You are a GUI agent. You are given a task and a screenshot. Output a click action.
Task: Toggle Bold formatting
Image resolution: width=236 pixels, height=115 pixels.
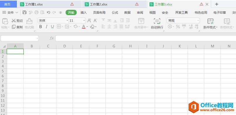pos(40,27)
